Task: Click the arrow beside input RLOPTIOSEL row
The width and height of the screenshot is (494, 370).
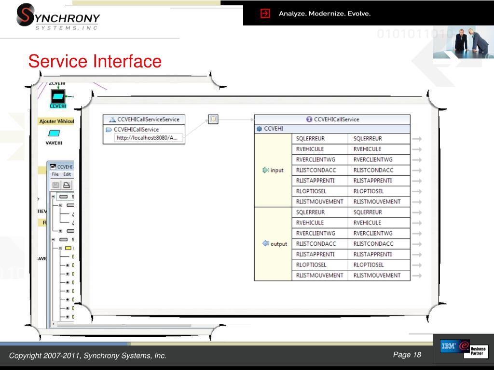Action: click(417, 191)
